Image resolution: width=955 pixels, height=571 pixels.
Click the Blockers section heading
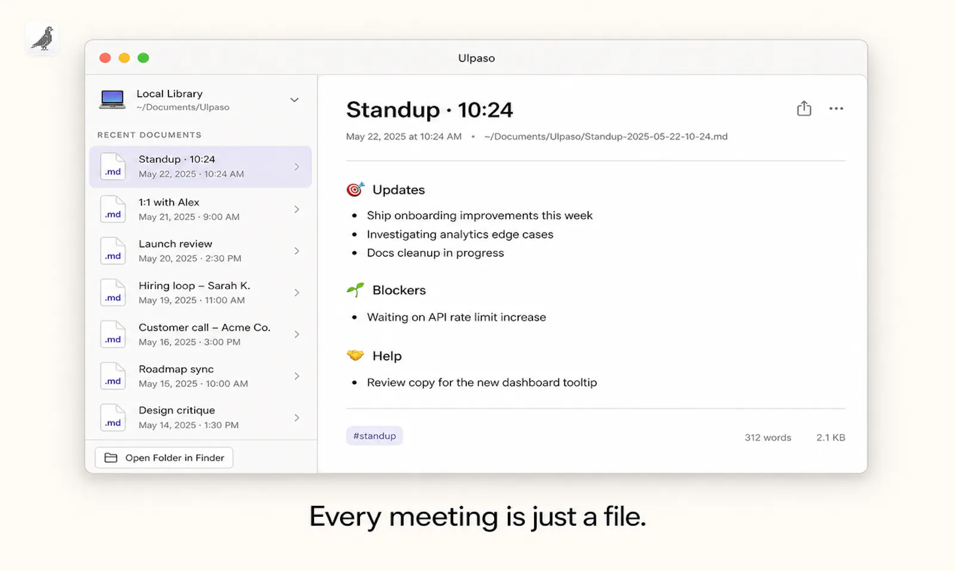click(x=399, y=290)
